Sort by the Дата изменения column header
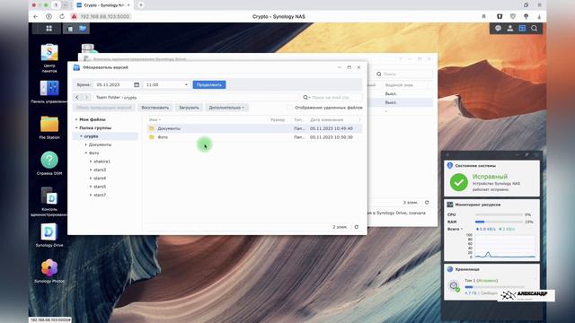 326,119
